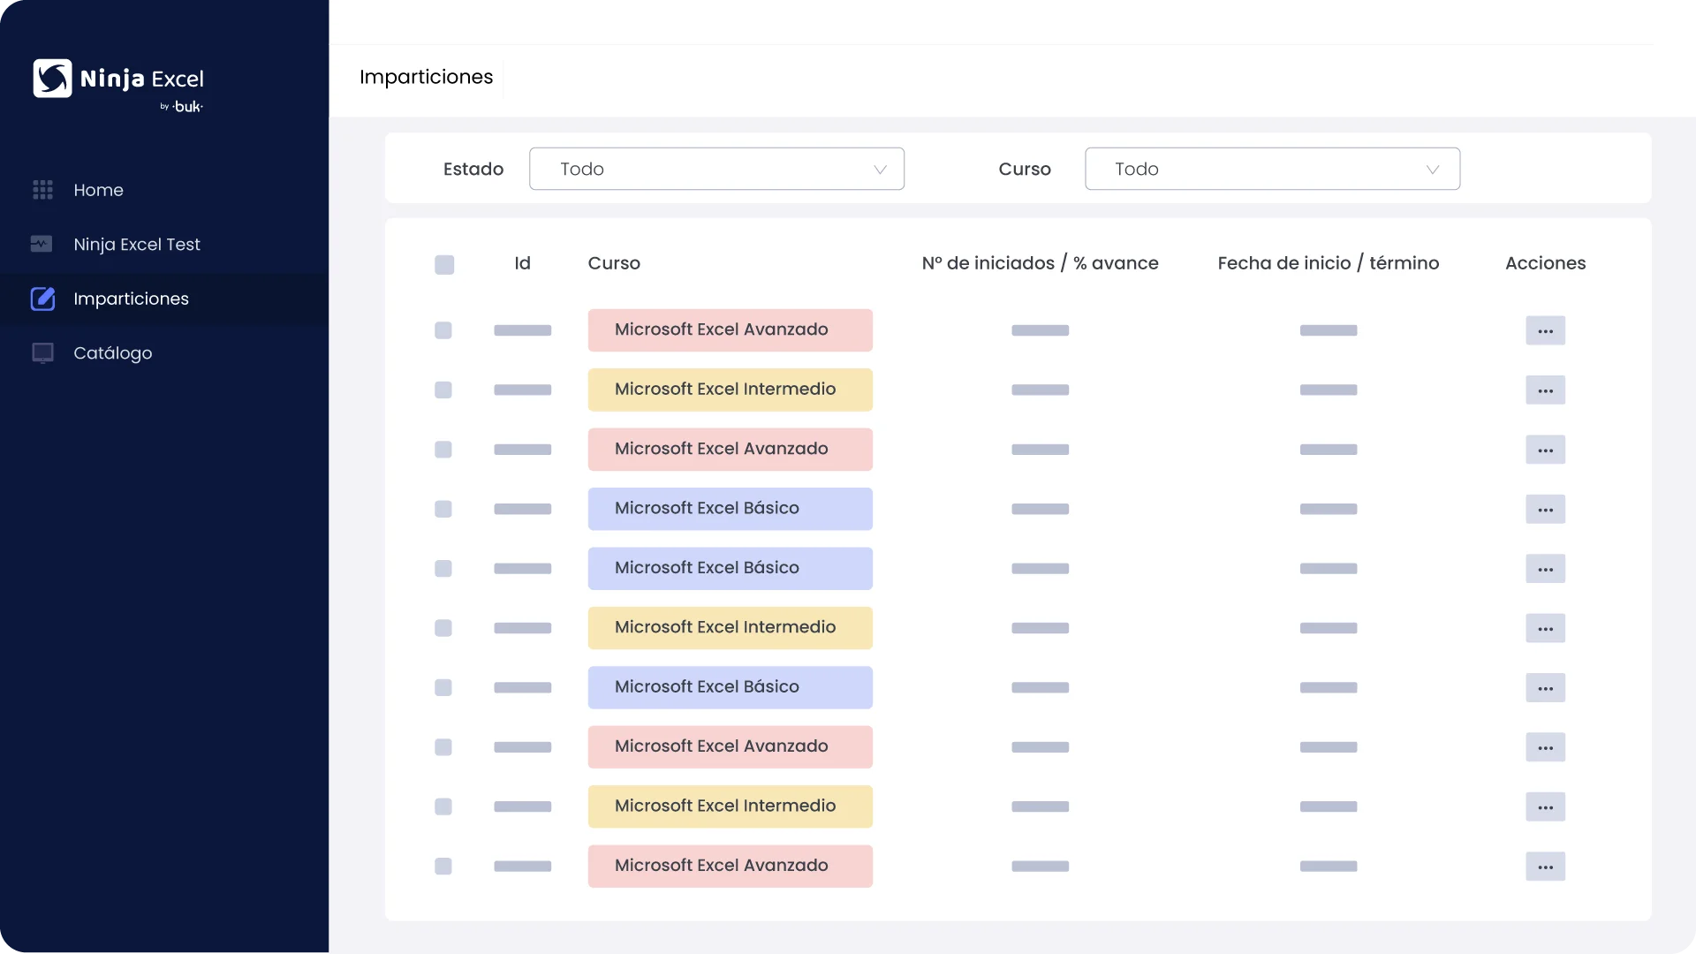
Task: Click first Microsoft Excel Intermedio course tag
Action: pos(731,390)
